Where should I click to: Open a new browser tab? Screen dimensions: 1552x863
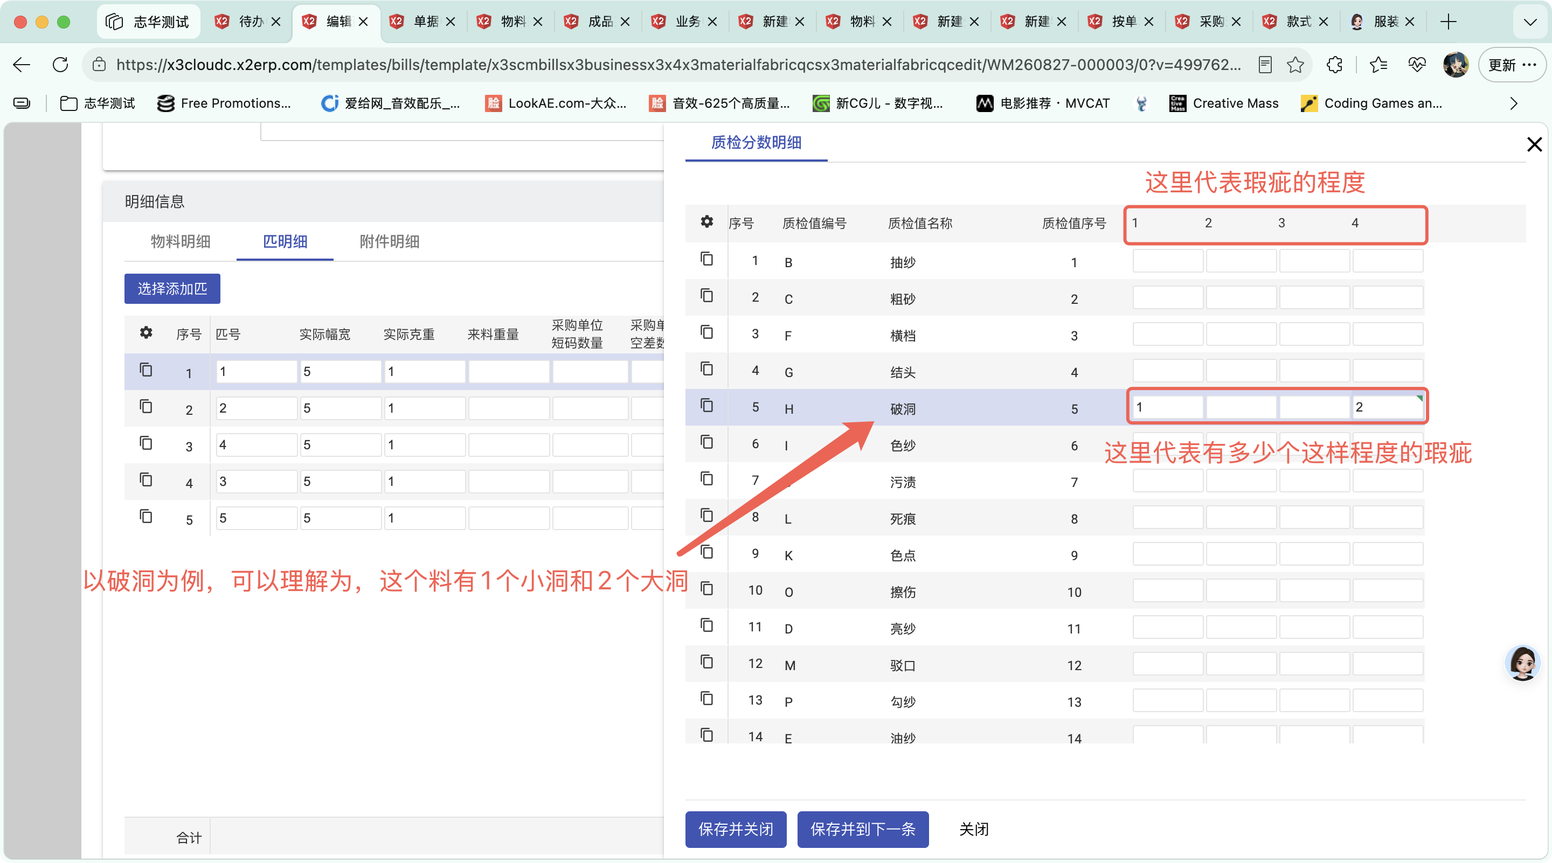click(x=1449, y=22)
